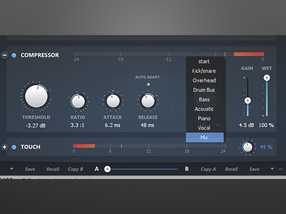The height and width of the screenshot is (214, 286).
Task: Click the A/B morph slider handle
Action: coord(108,169)
